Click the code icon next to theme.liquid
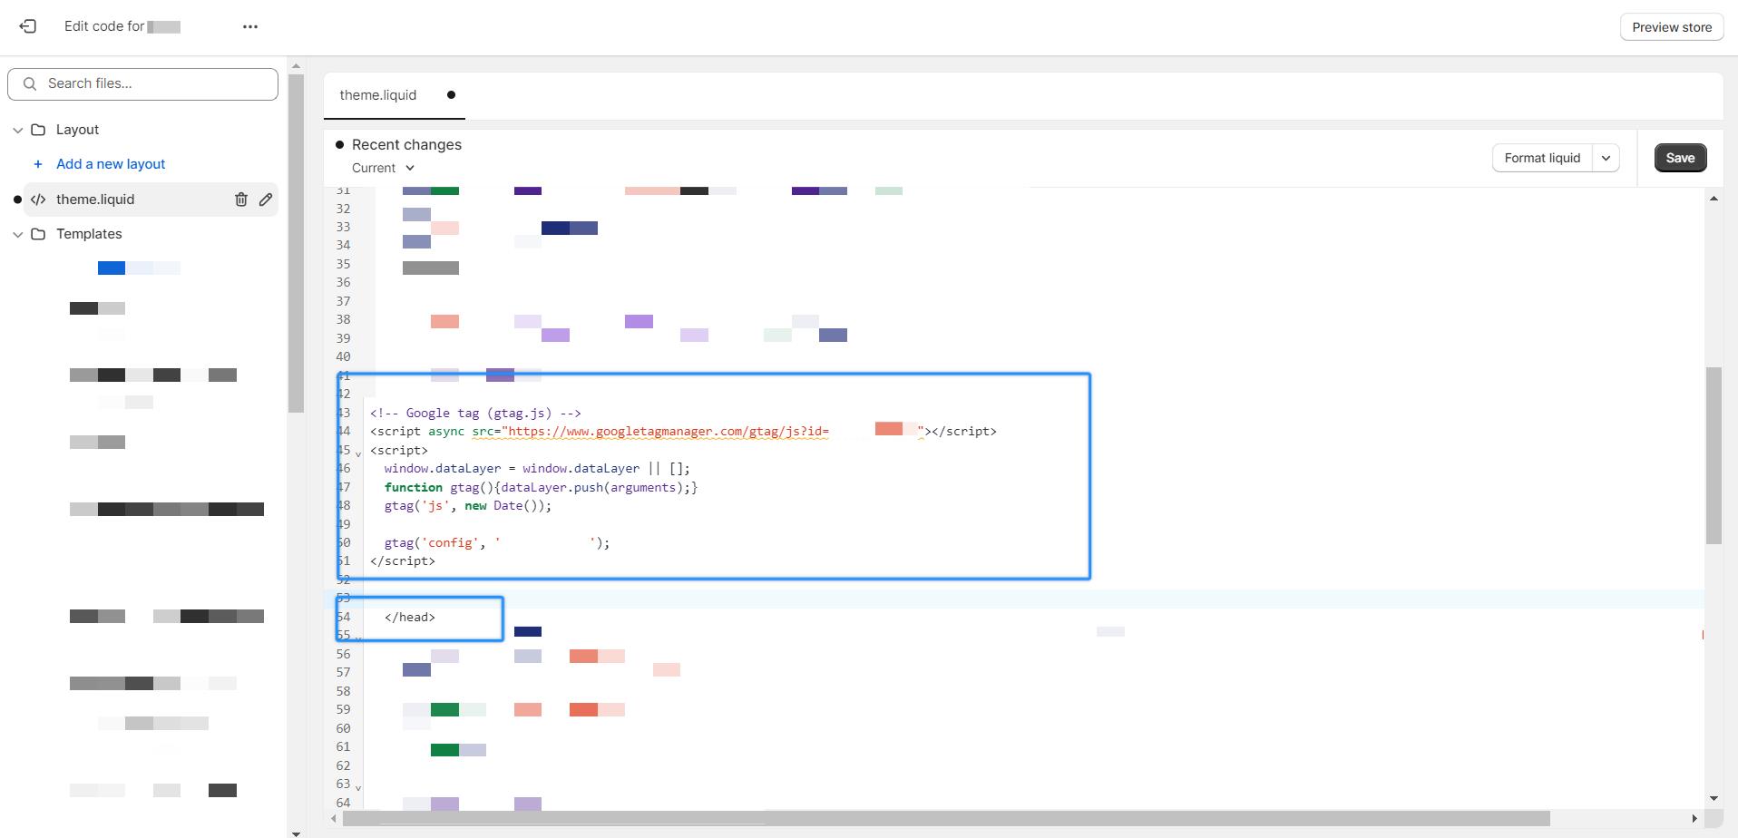Screen dimensions: 1738x838 point(38,200)
